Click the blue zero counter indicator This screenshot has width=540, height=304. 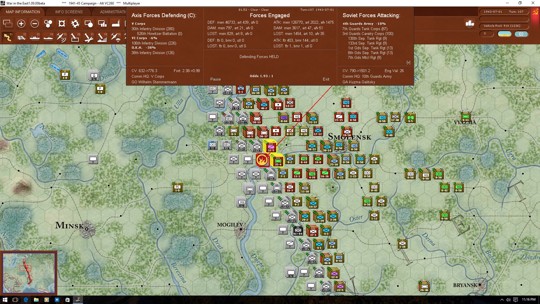pos(521,34)
